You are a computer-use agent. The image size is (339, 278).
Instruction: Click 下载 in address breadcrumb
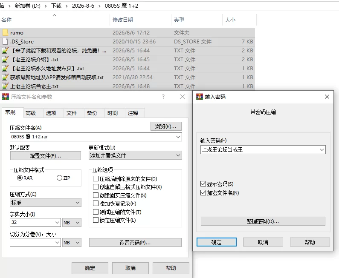pos(56,6)
